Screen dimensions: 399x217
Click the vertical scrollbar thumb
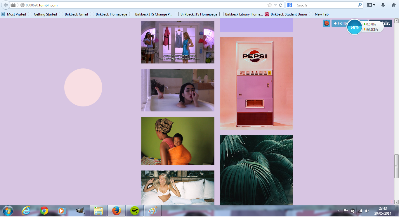click(396, 166)
